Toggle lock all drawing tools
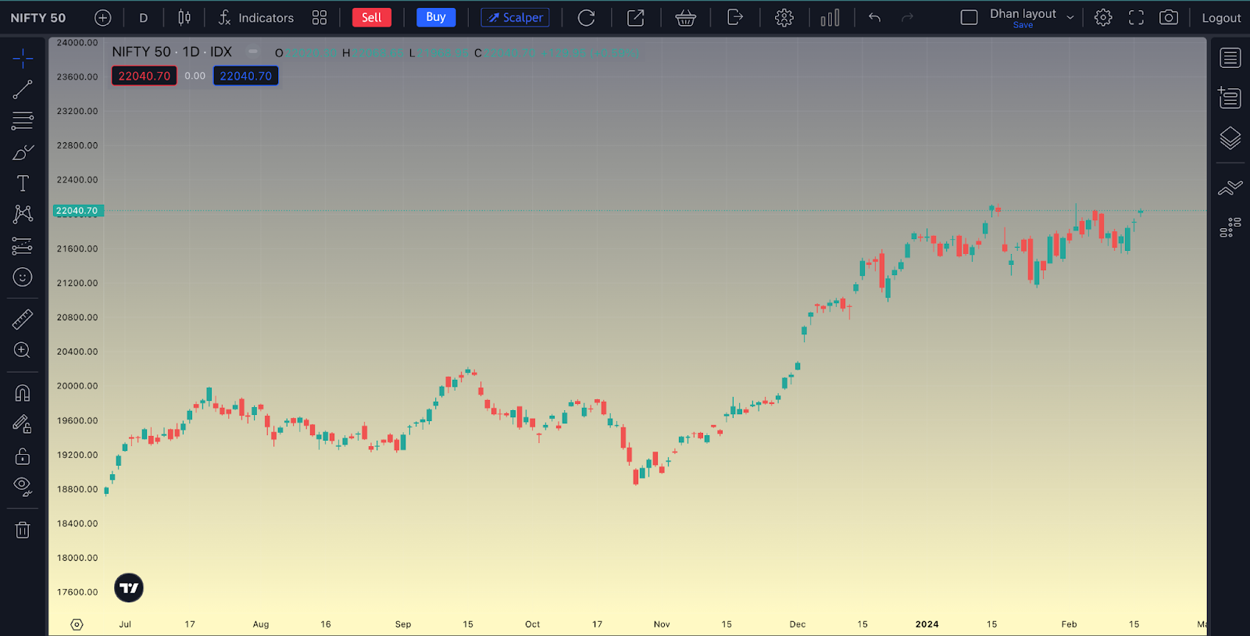Screen dimensions: 1250x636 point(23,456)
